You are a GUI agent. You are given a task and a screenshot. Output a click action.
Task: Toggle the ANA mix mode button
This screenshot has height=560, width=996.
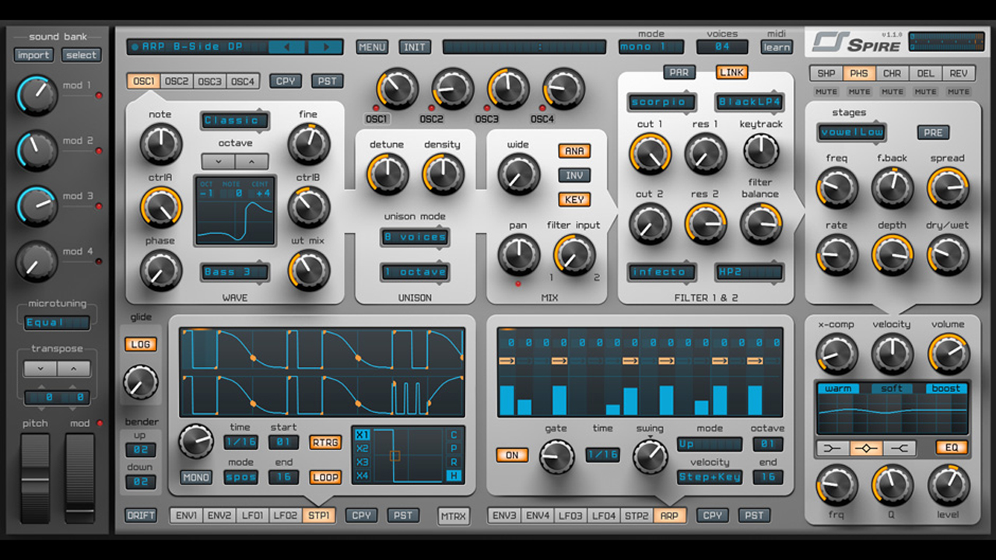click(574, 151)
